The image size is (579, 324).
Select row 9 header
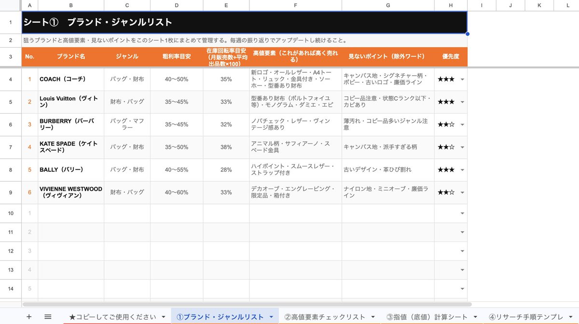click(x=11, y=193)
